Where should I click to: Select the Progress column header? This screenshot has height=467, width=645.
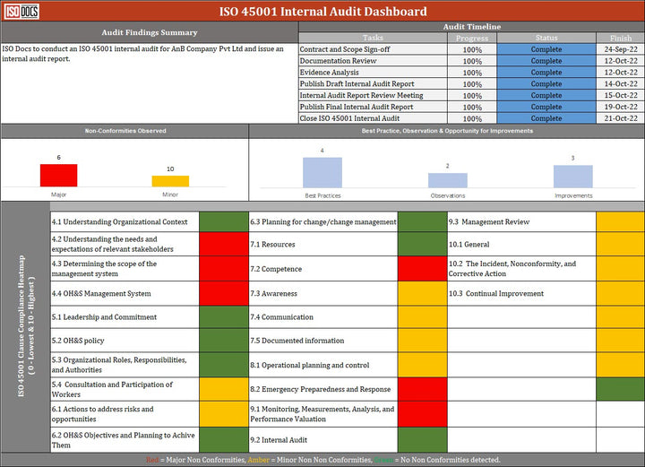[x=472, y=38]
